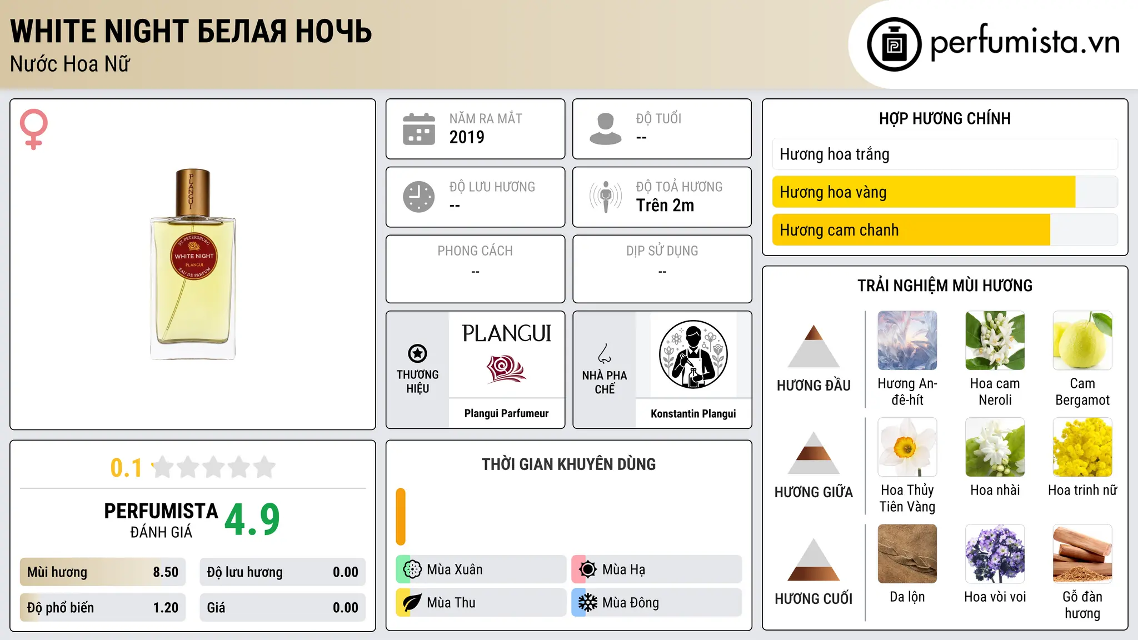The height and width of the screenshot is (640, 1138).
Task: Click the calendar icon for release year
Action: (419, 129)
